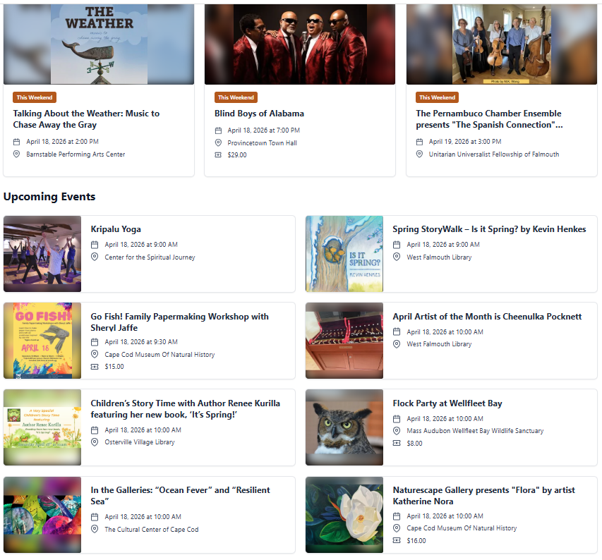This screenshot has width=602, height=560.
Task: Open Flock Party at Wellfleet Bay title
Action: (447, 403)
